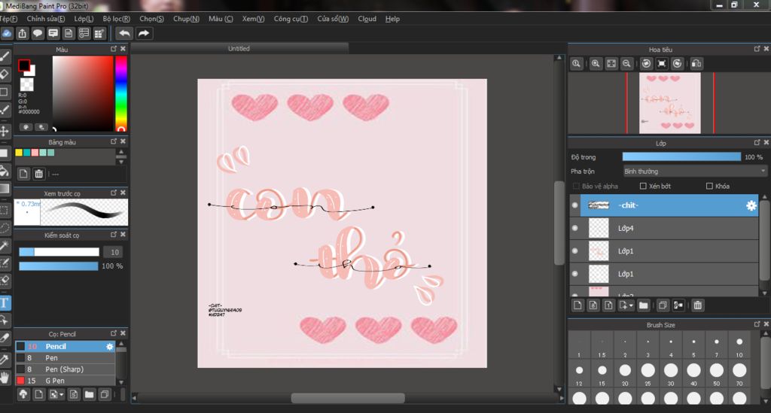Viewport: 771px width, 413px height.
Task: Click the rainbow hue bar
Action: tap(121, 93)
